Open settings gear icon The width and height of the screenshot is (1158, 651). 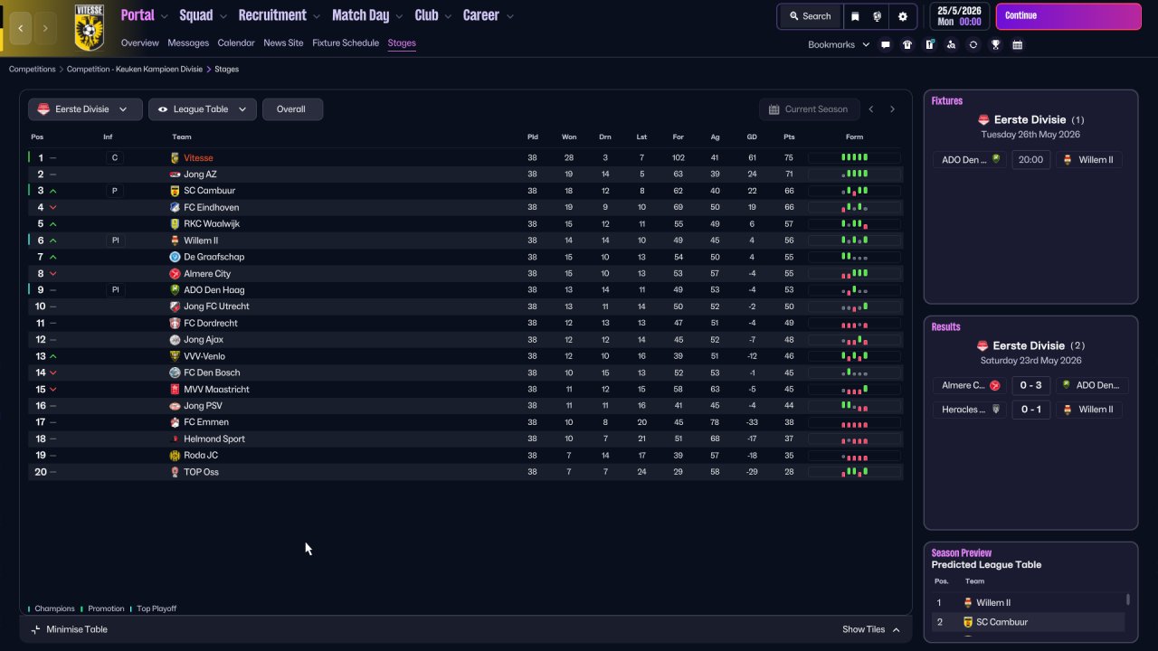(902, 16)
